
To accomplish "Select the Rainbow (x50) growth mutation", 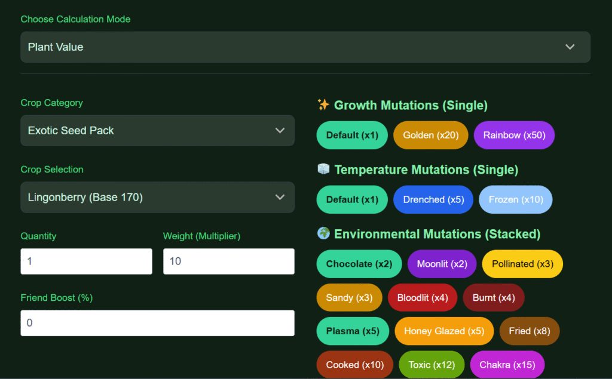I will (514, 135).
